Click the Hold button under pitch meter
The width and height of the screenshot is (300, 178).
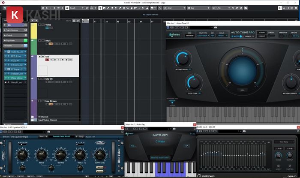pyautogui.click(x=243, y=90)
